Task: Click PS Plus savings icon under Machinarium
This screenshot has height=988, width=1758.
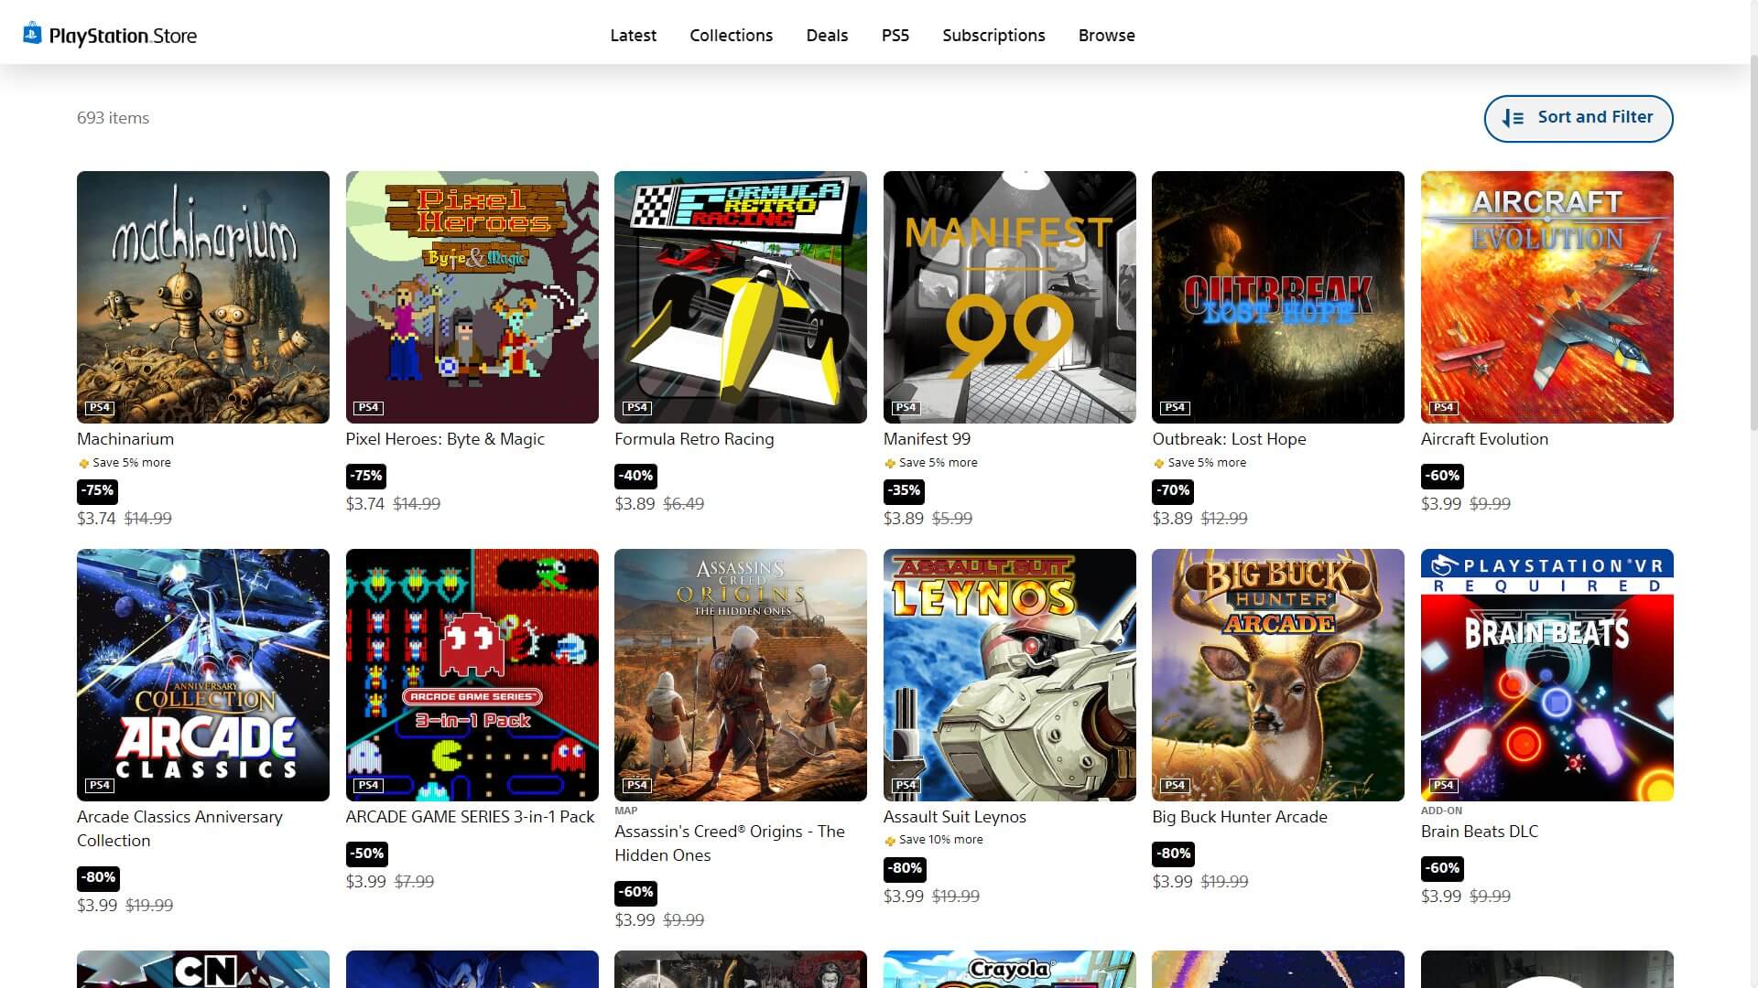Action: [83, 464]
